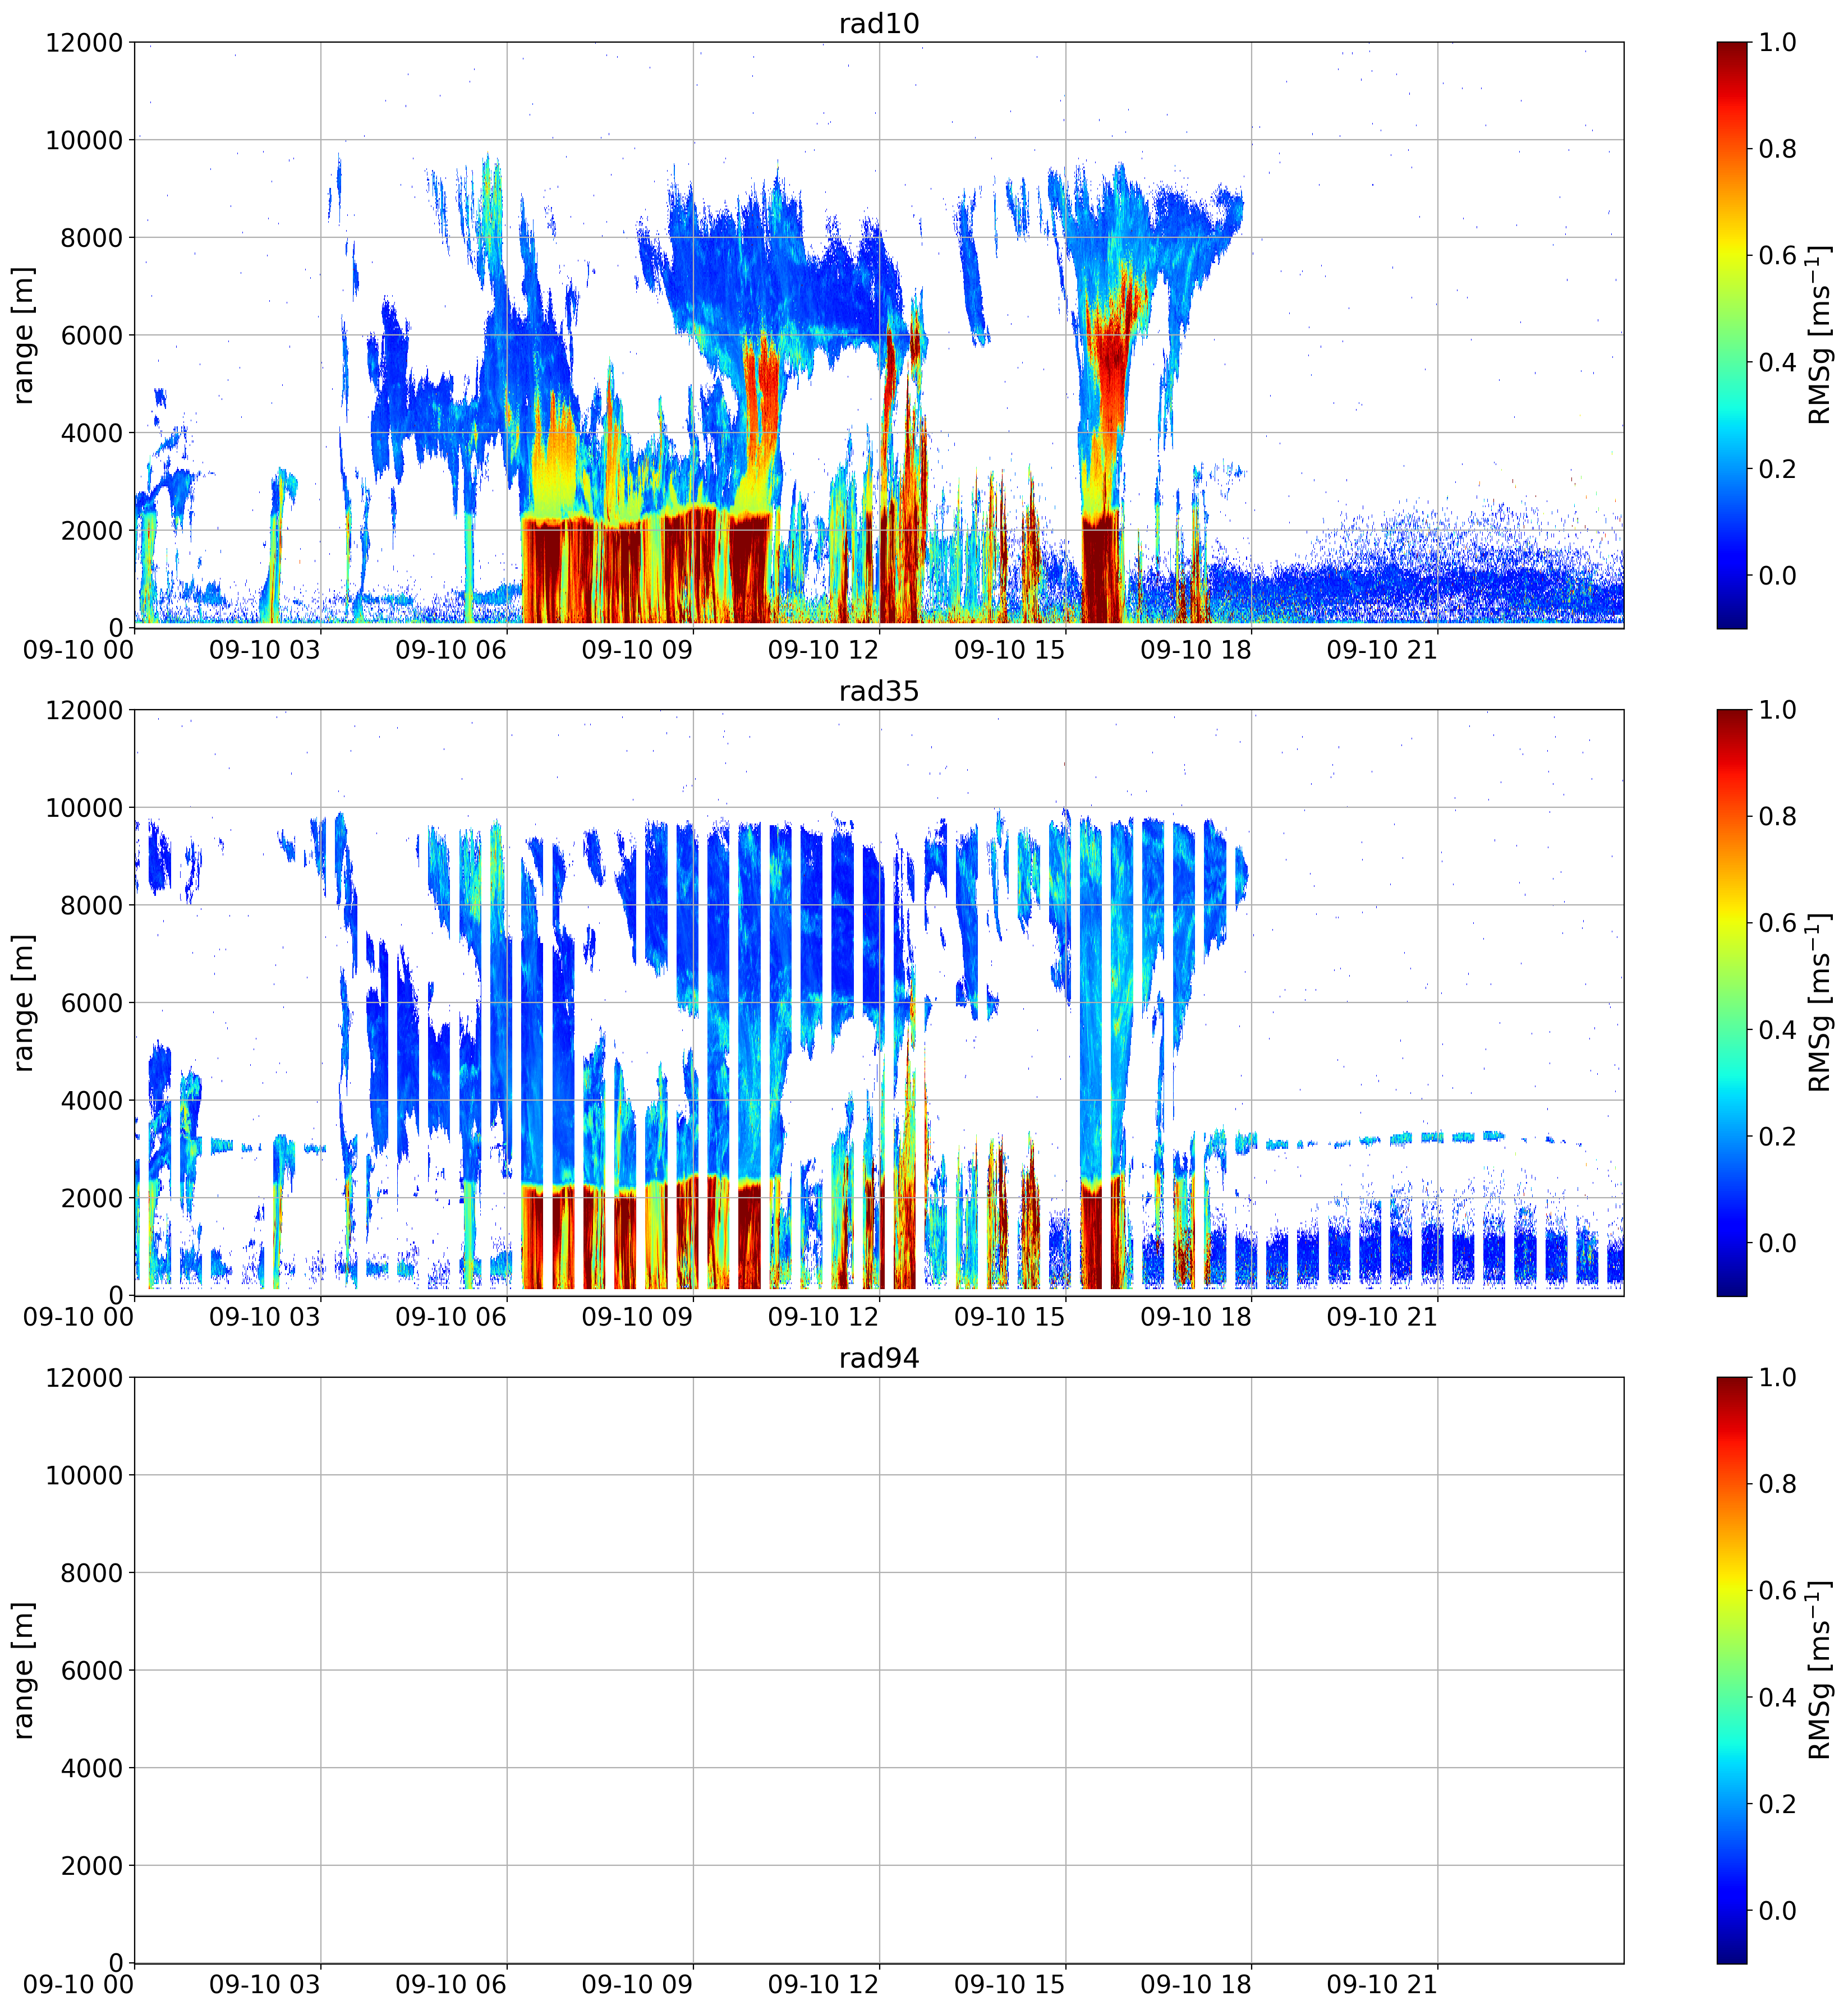Click the "6000" y-tick label of rad10
Viewport: 1848px width, 2010px height.
click(91, 335)
